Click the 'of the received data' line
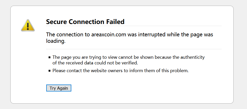Image resolution: width=247 pixels, height=109 pixels. [x=95, y=63]
